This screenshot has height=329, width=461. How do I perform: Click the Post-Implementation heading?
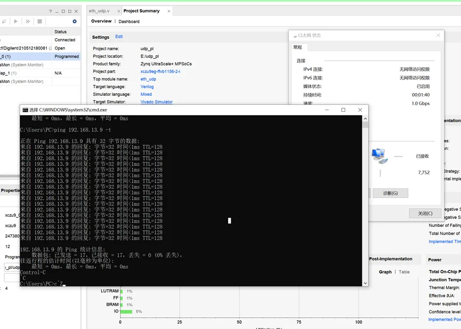click(391, 259)
